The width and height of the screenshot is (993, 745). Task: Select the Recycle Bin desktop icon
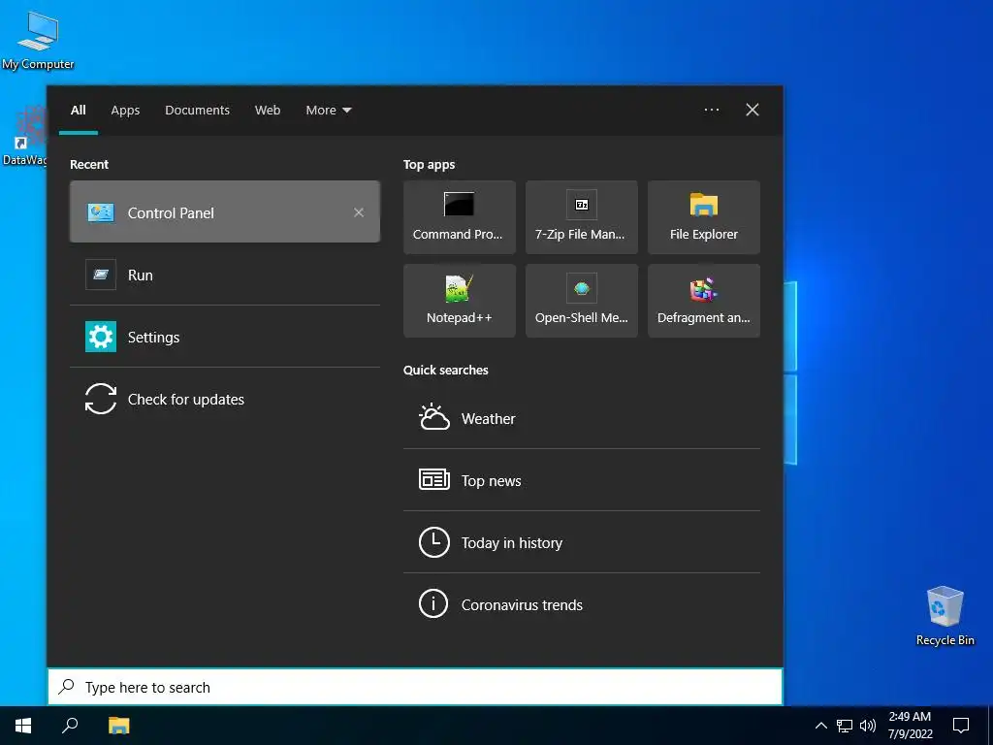coord(945,616)
